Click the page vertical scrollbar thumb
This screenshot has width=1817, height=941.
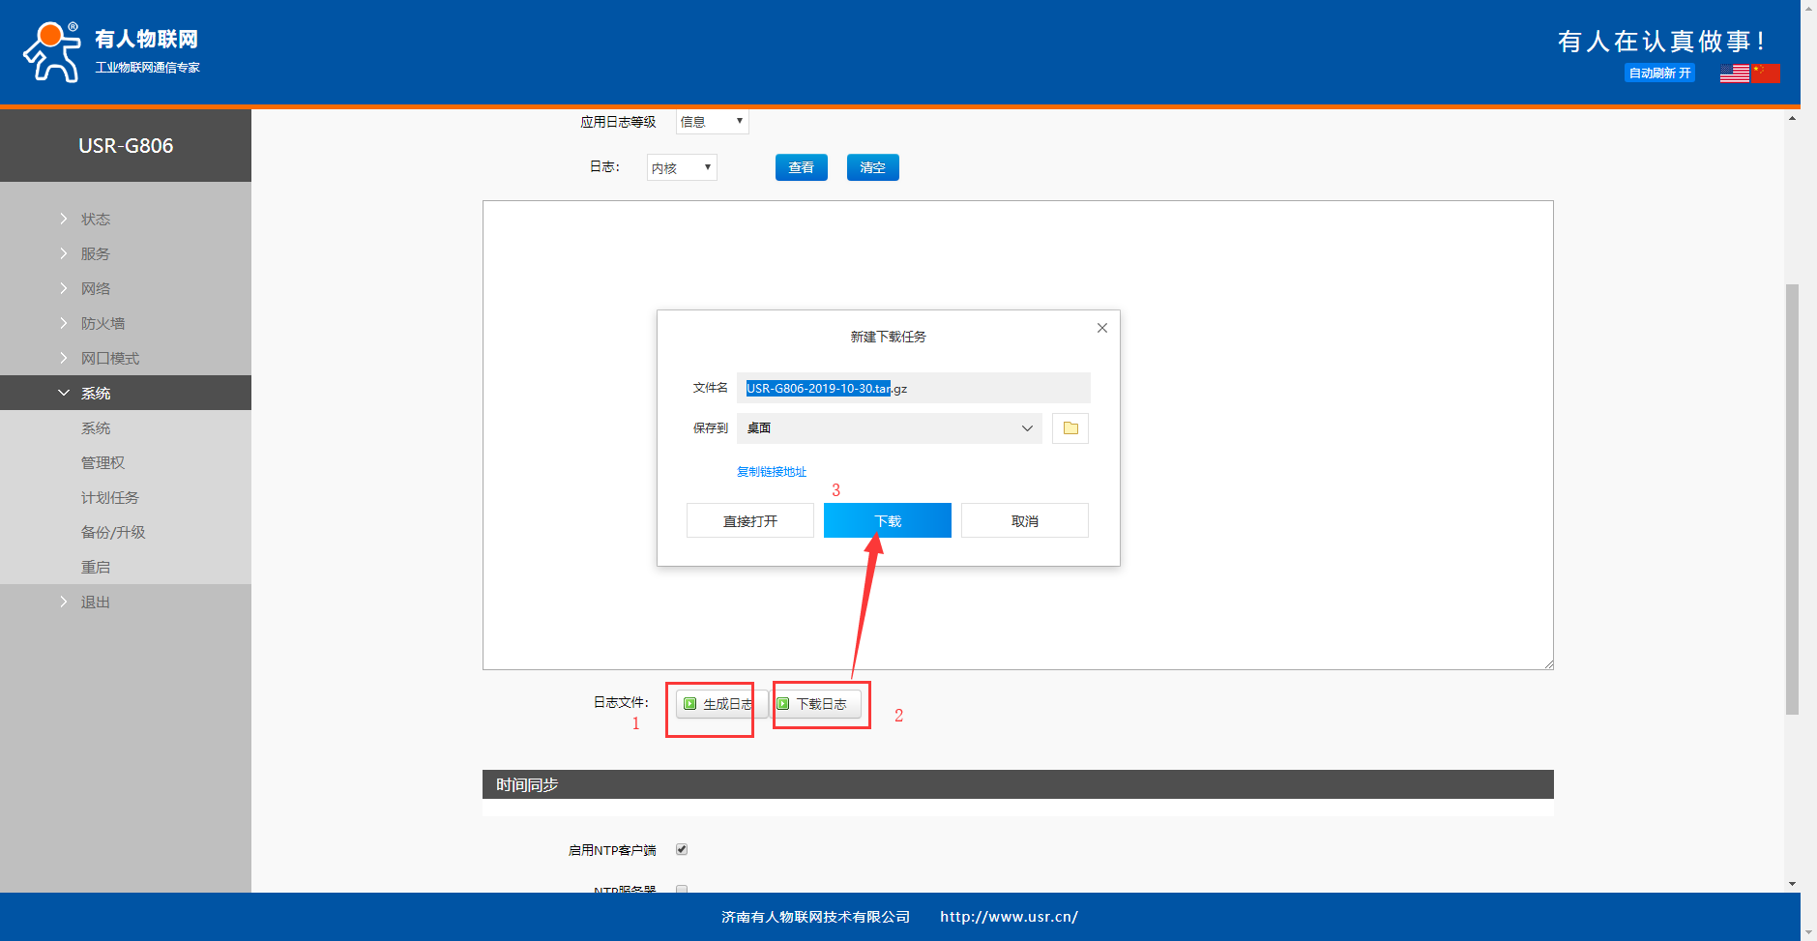tap(1792, 498)
